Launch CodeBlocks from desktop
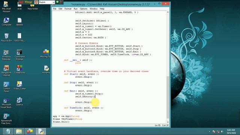Viewport: 240px width, 135px height. click(x=19, y=69)
